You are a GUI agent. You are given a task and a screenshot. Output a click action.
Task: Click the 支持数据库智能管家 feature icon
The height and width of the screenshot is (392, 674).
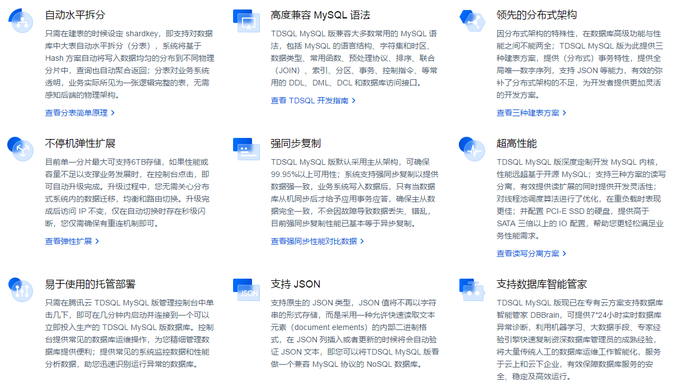(x=472, y=289)
